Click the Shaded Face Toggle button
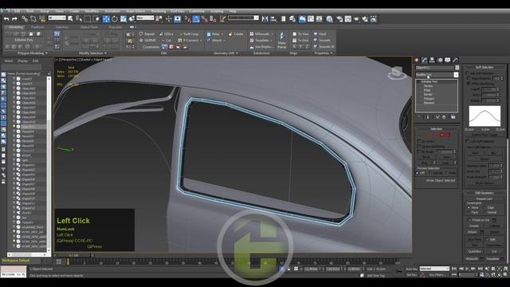The image size is (510, 287). click(484, 135)
